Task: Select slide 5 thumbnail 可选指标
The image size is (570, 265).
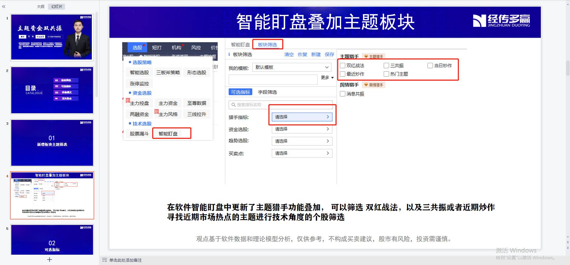Action: pos(52,240)
